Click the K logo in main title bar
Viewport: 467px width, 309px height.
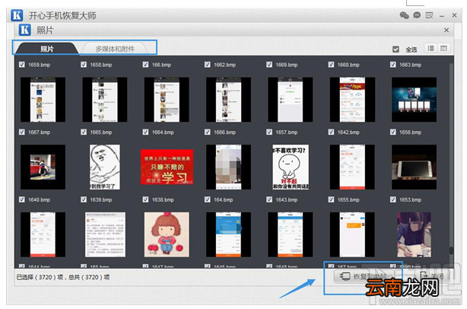[17, 15]
